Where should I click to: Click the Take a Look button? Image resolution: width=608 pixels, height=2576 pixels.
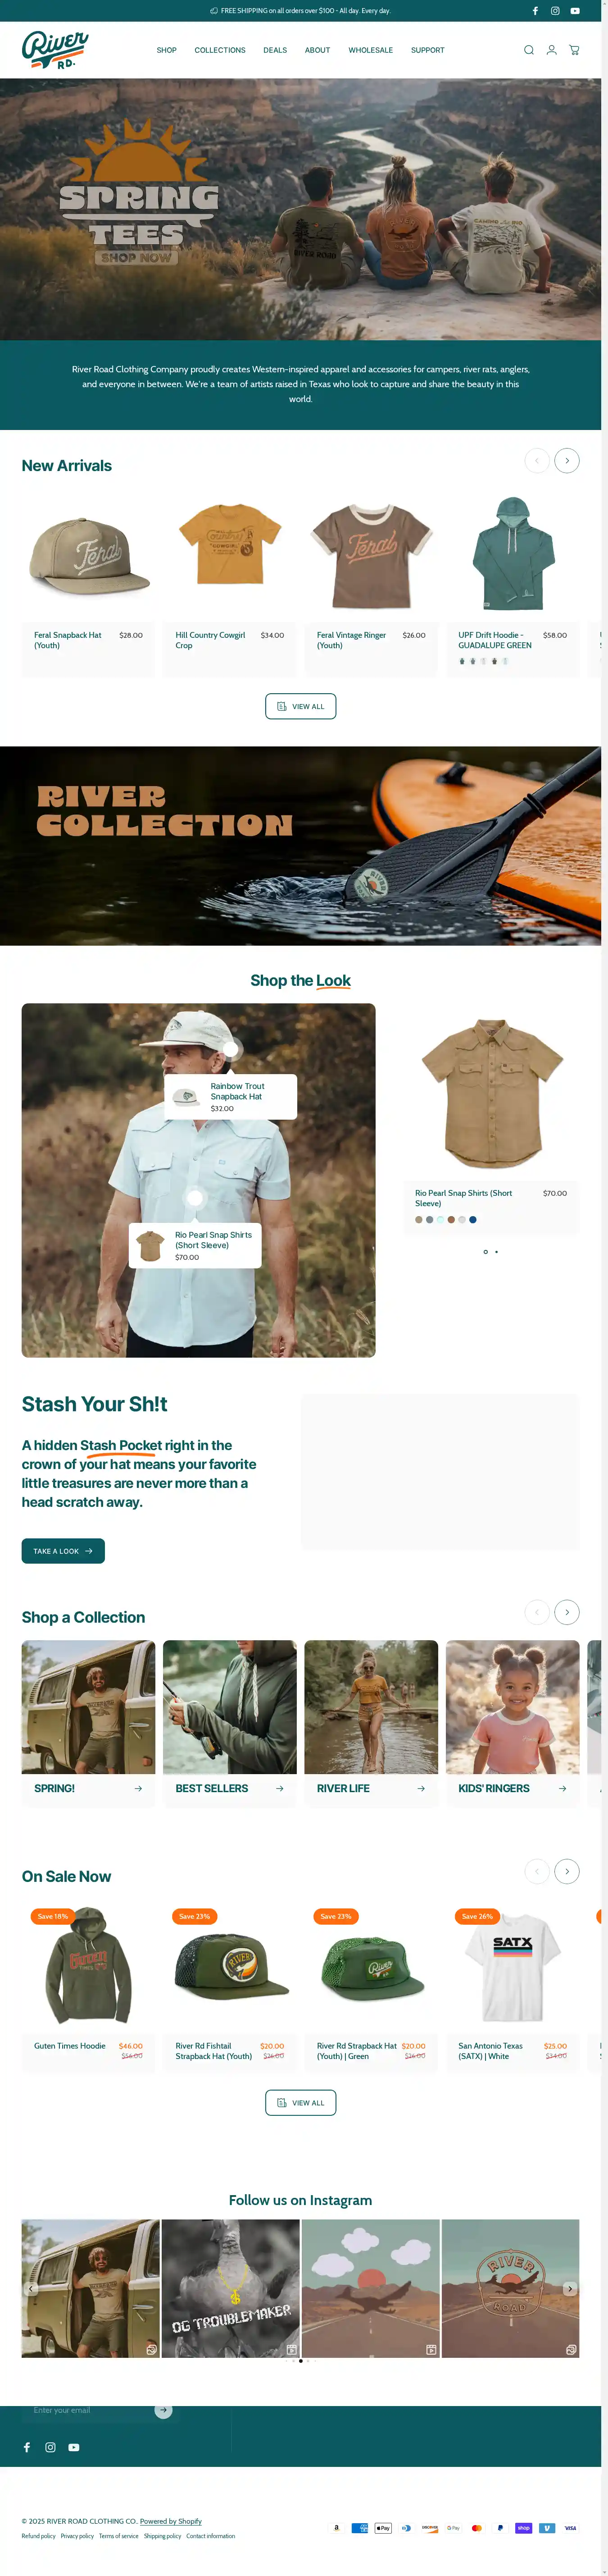coord(63,1551)
